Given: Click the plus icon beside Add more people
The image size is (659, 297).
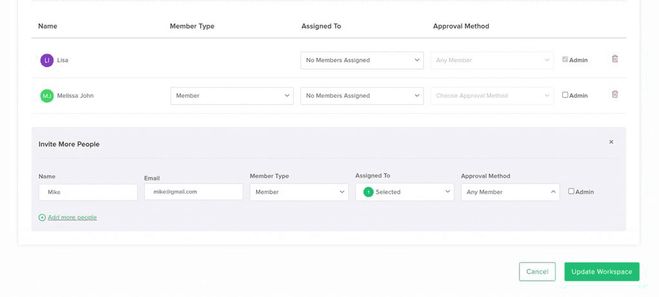Looking at the screenshot, I should point(42,218).
